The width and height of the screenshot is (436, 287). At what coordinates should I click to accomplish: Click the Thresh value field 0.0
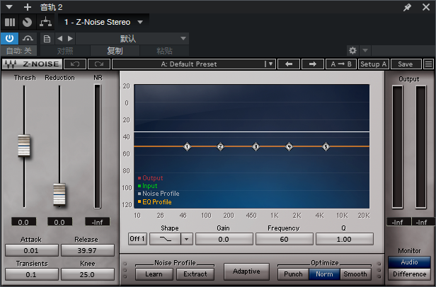click(23, 222)
